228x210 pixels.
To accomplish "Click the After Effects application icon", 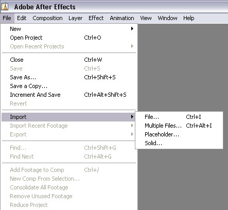I will click(x=5, y=7).
